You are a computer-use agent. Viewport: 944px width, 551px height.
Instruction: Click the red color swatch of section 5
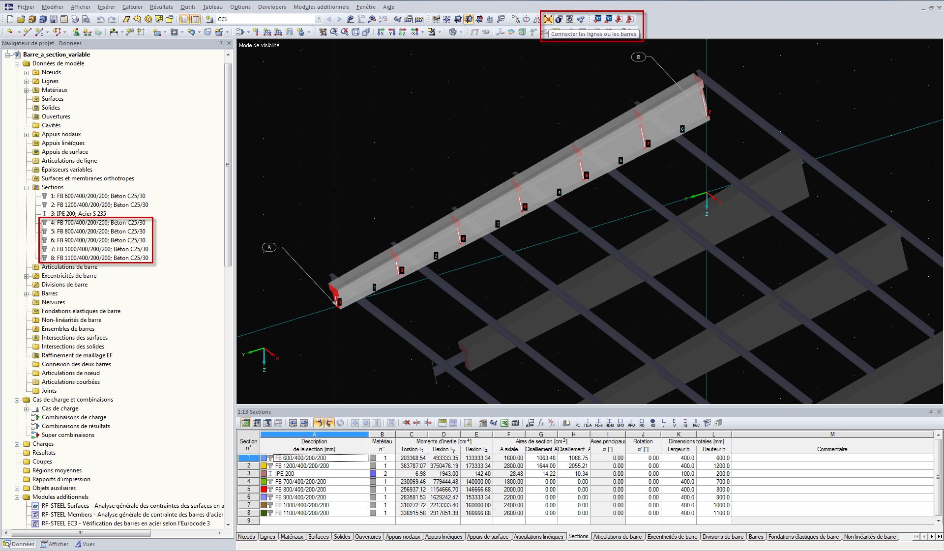tap(264, 490)
